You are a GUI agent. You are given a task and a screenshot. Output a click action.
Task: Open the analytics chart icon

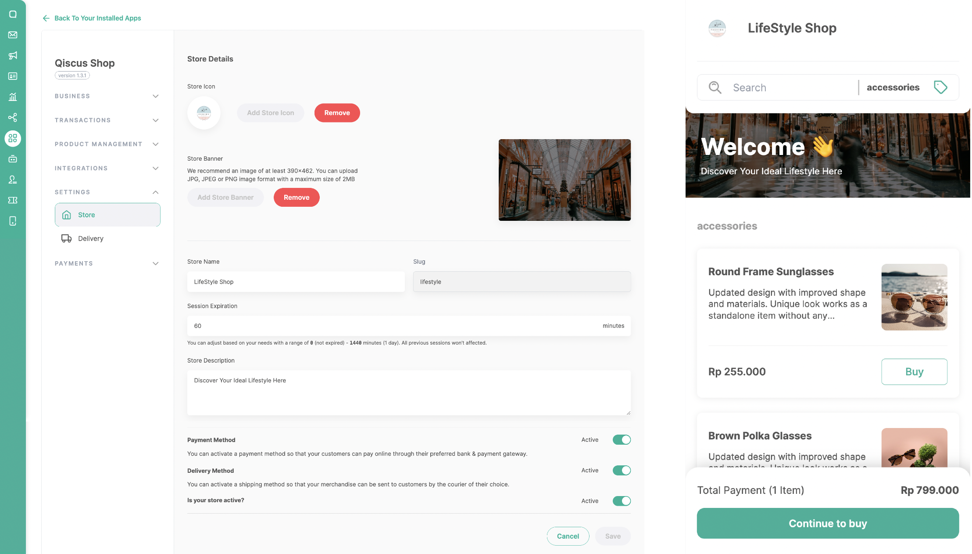(13, 97)
